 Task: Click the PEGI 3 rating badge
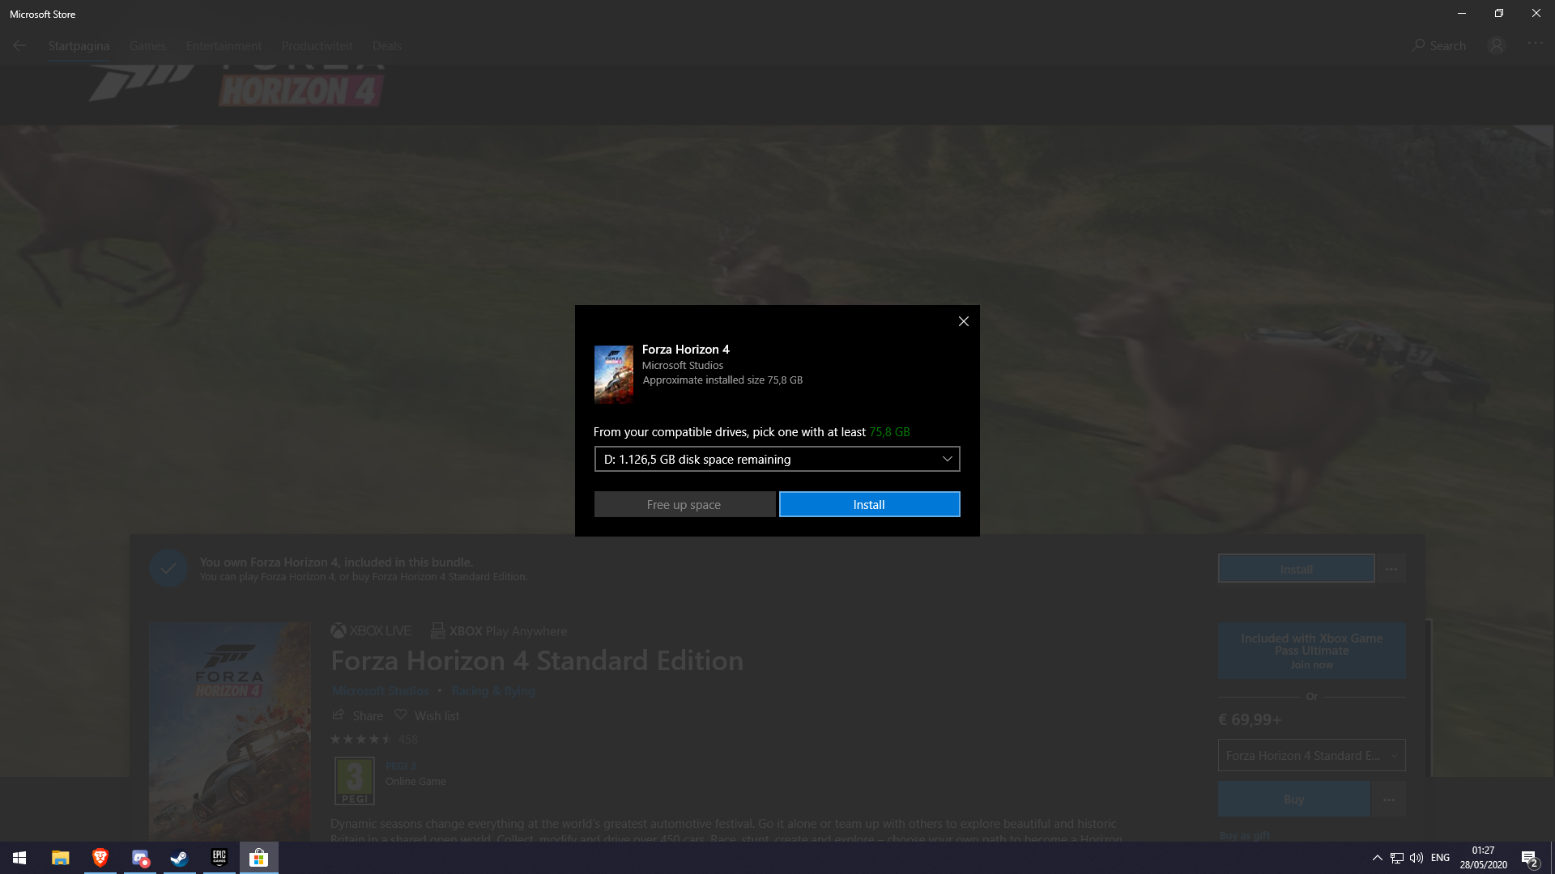click(355, 781)
